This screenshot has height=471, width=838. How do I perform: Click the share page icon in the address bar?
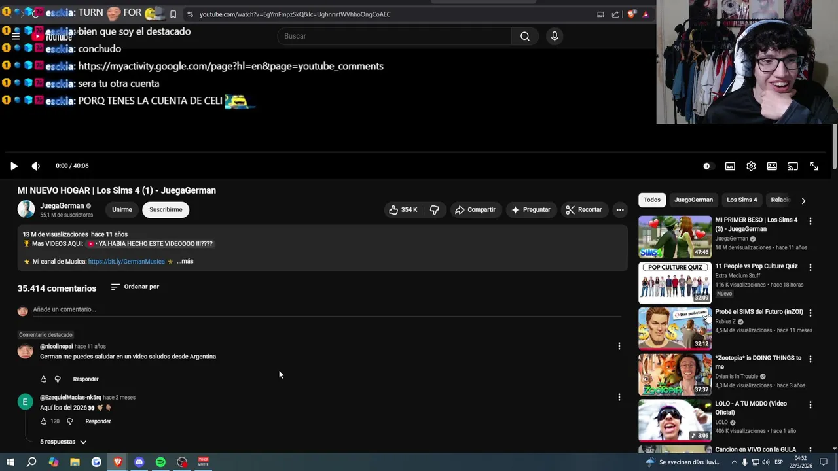click(x=615, y=14)
